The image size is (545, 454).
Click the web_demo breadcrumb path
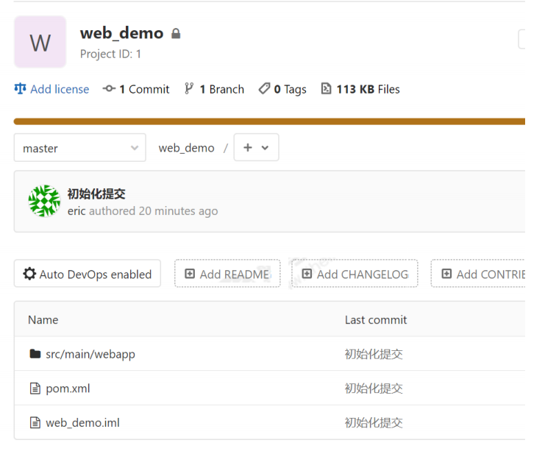pos(186,148)
